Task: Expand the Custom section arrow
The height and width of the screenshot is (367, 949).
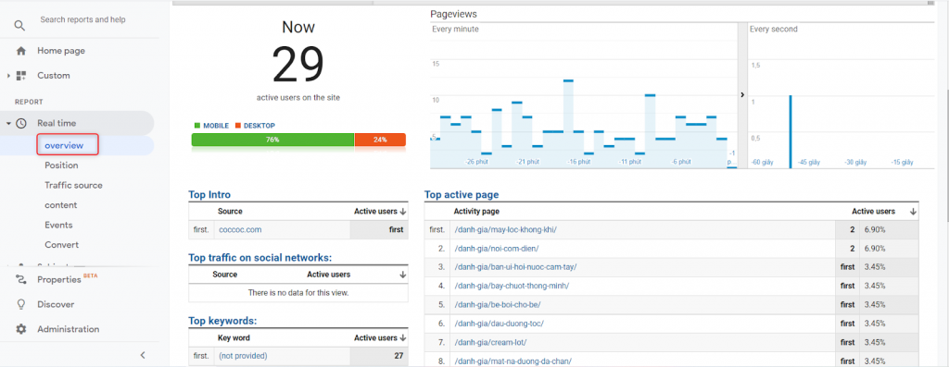Action: pos(8,76)
